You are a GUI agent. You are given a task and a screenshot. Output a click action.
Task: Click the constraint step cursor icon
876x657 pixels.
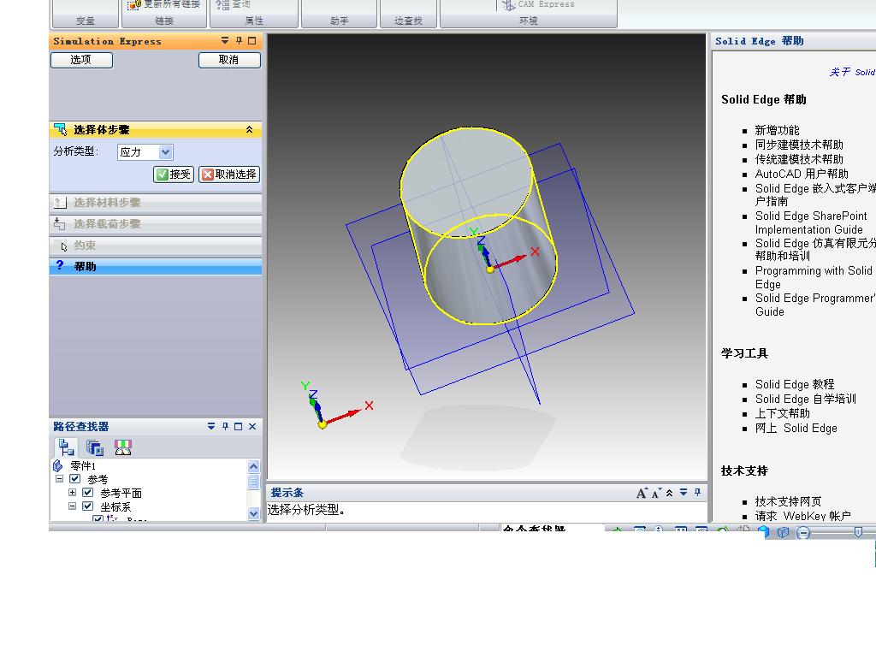pyautogui.click(x=63, y=246)
